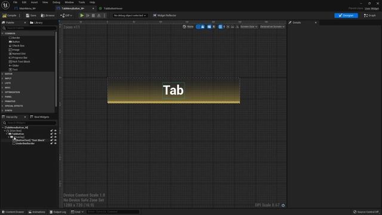Select the Named Slot widget in palette

coord(17,54)
